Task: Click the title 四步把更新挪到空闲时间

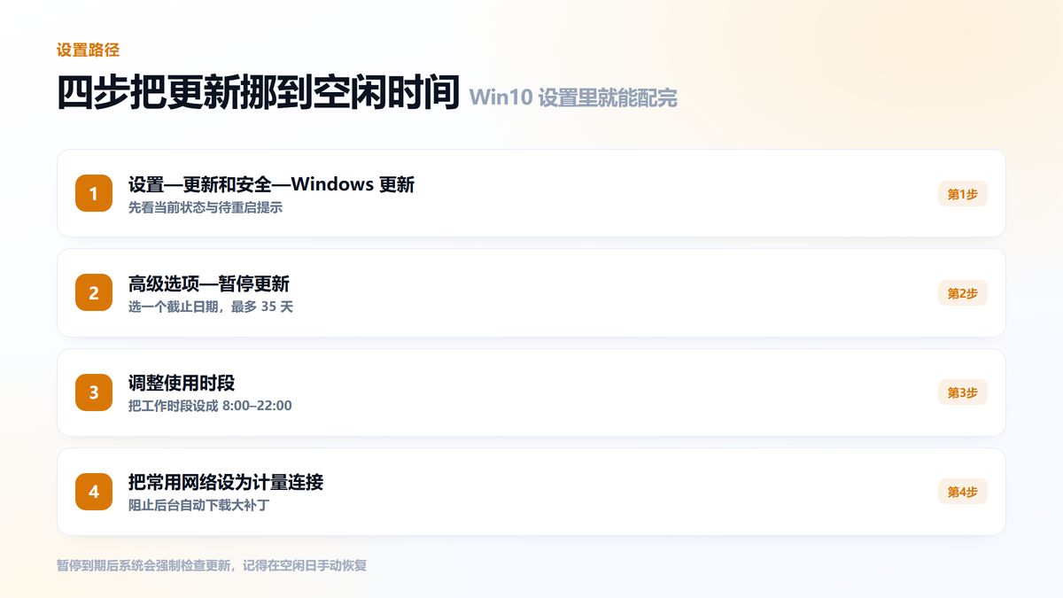Action: [258, 93]
